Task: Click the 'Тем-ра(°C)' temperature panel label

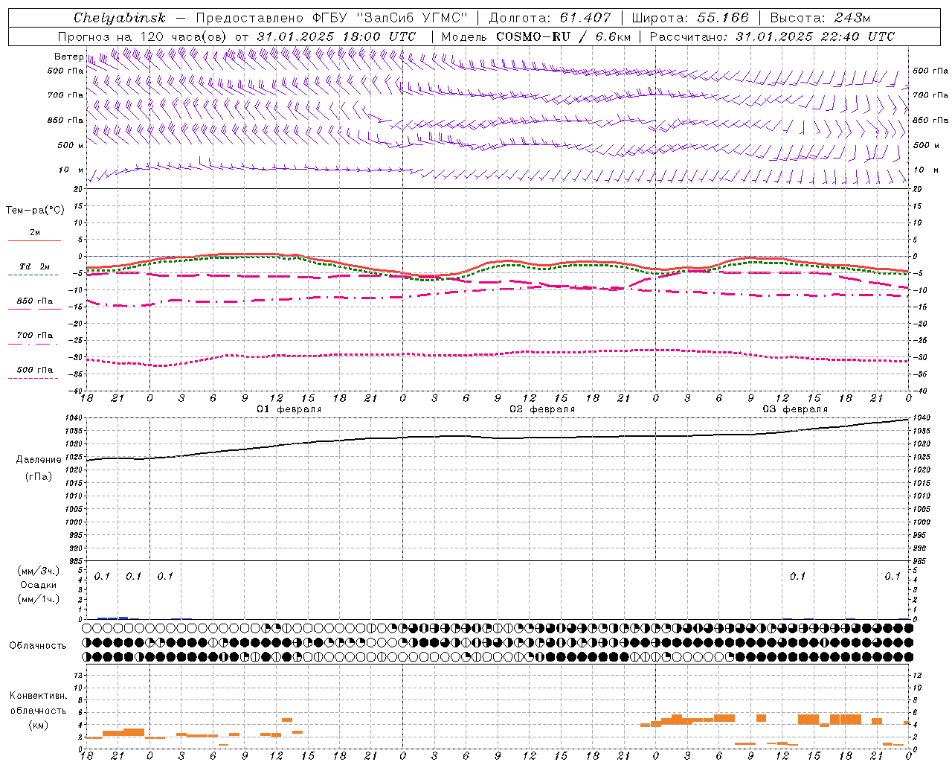Action: coord(35,210)
